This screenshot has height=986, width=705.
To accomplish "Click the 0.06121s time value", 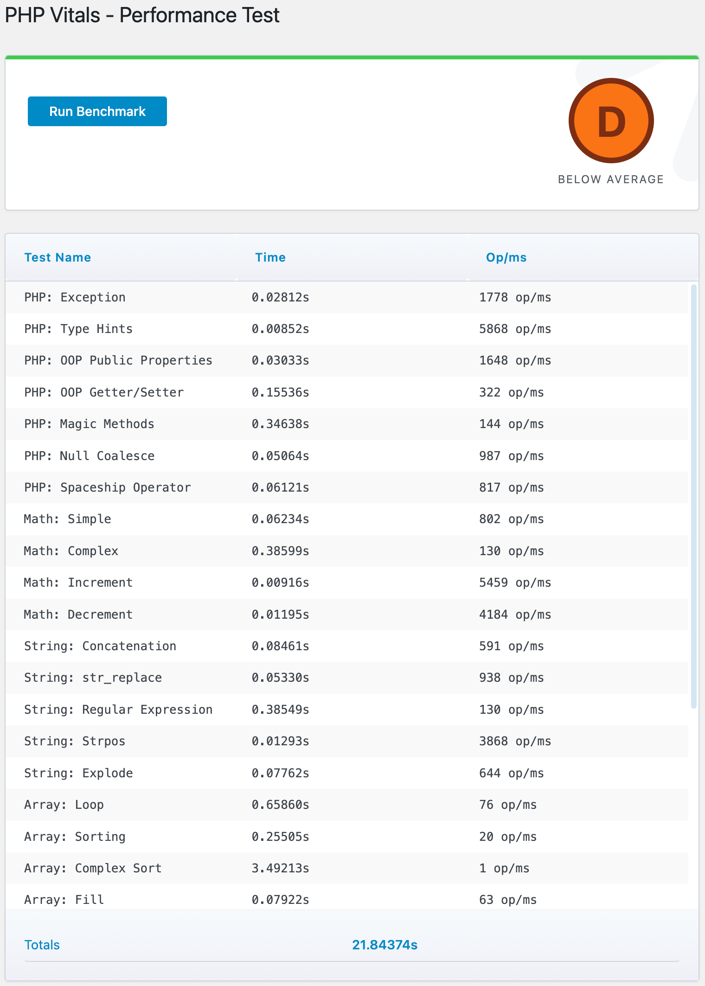I will 280,487.
